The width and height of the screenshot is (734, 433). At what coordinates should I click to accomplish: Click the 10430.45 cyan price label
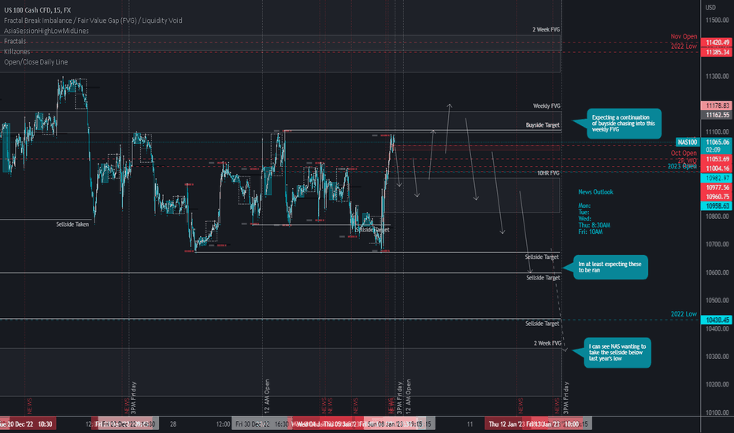click(x=717, y=320)
